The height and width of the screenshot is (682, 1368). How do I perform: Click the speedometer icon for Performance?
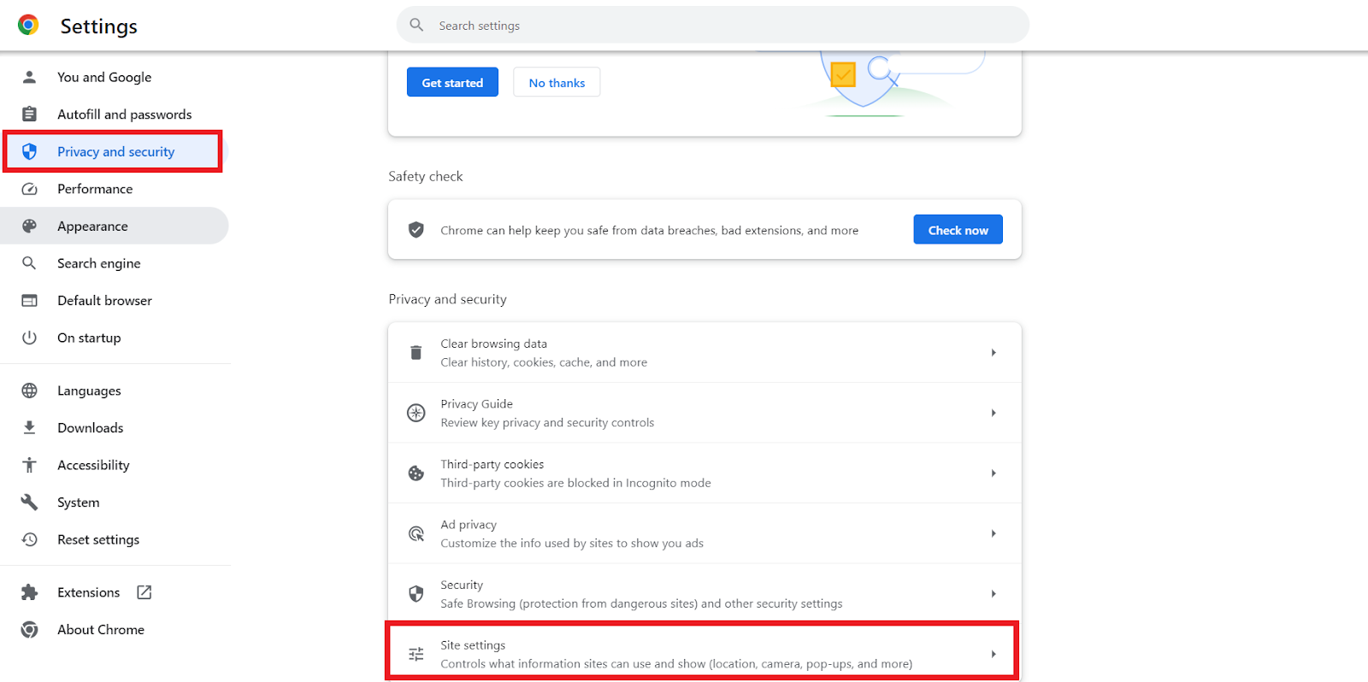29,189
